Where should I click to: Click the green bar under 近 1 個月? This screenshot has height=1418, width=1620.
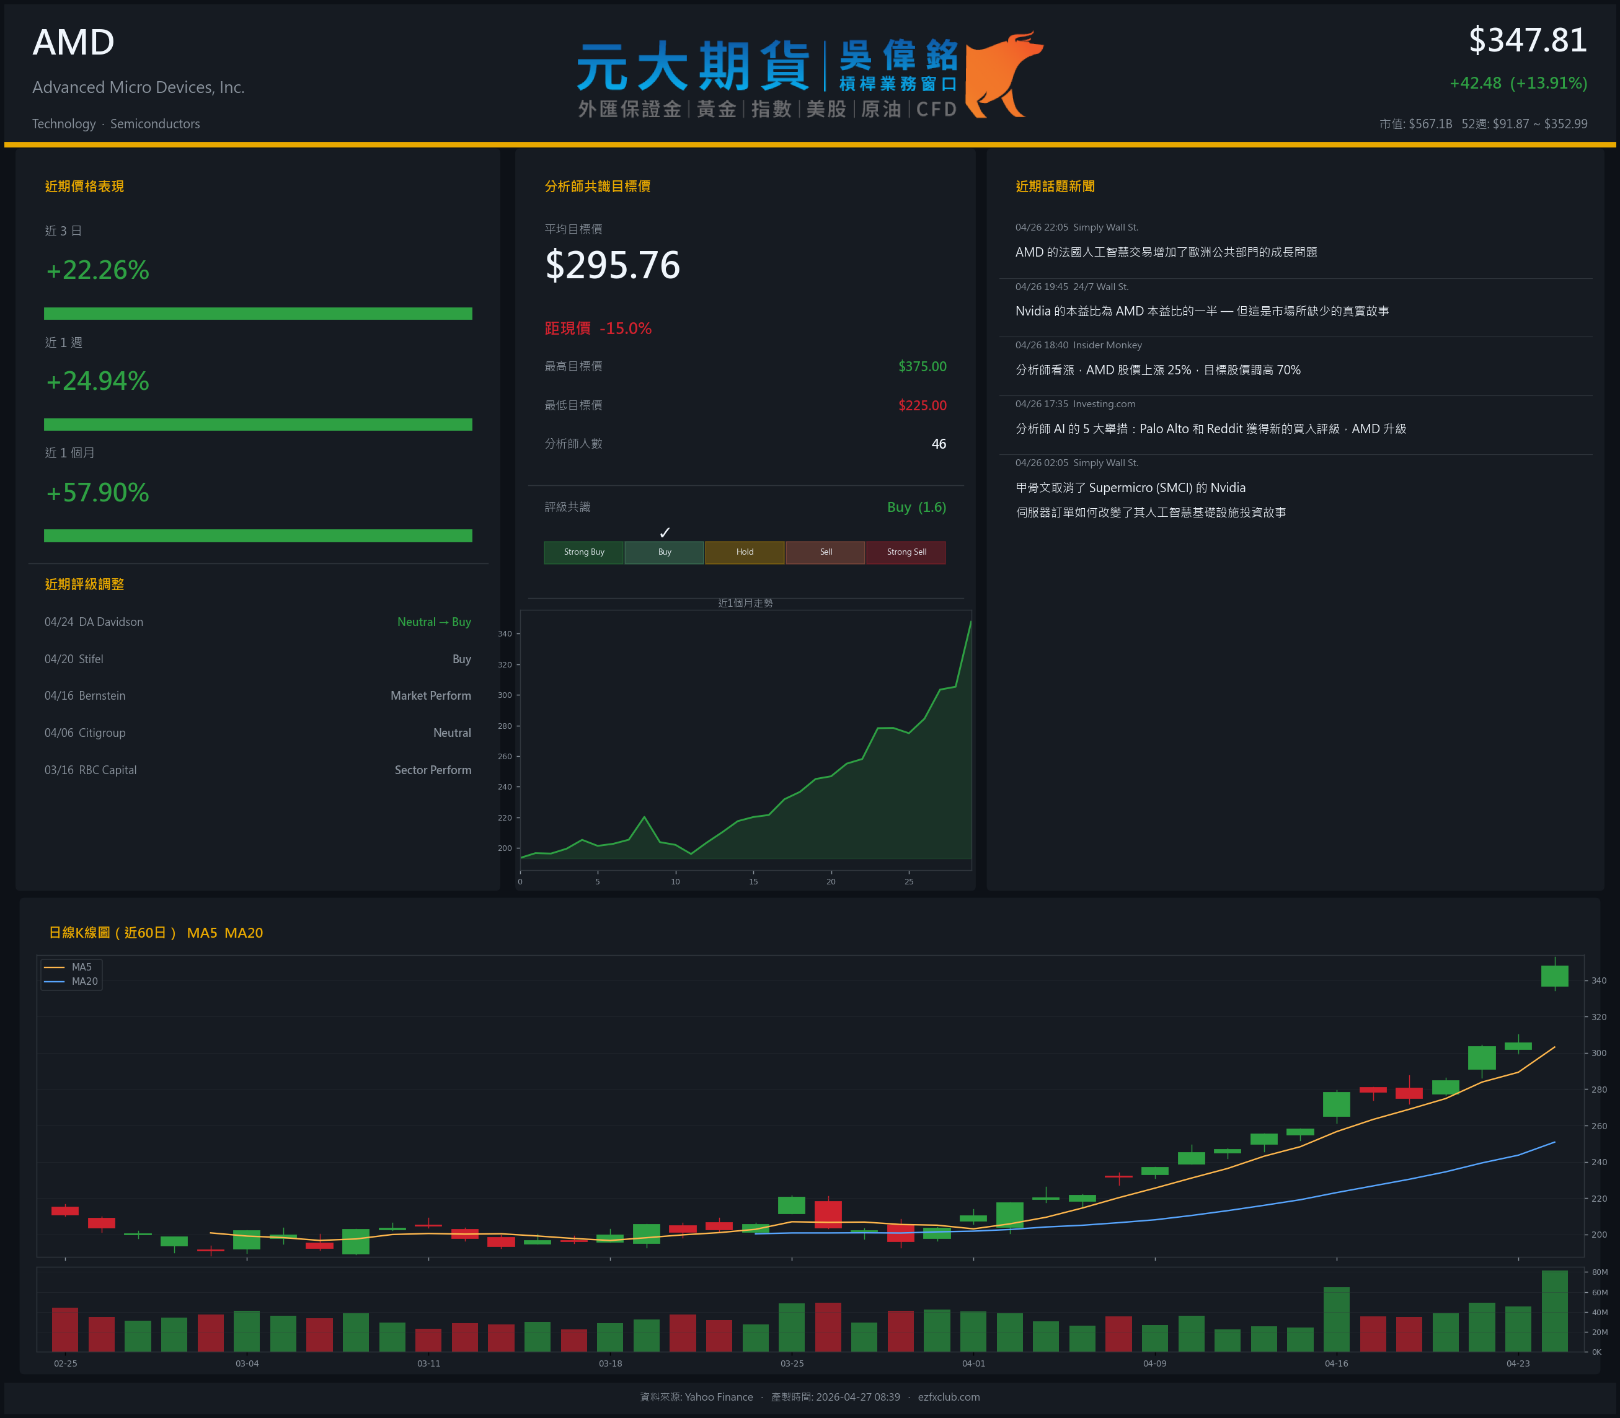(258, 535)
